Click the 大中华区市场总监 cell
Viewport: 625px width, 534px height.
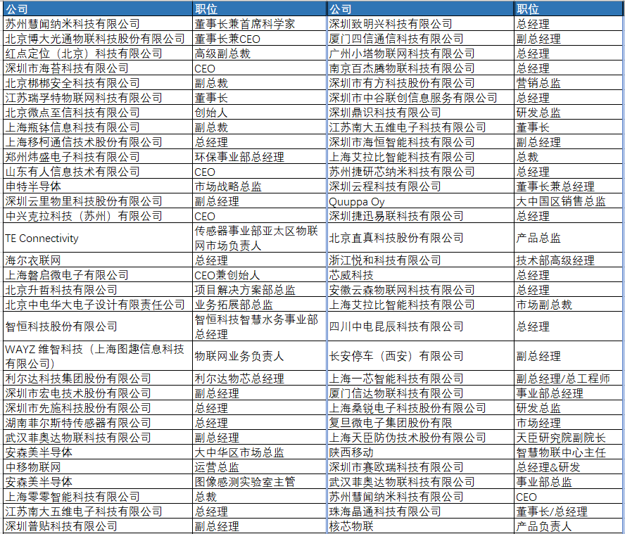(x=259, y=452)
